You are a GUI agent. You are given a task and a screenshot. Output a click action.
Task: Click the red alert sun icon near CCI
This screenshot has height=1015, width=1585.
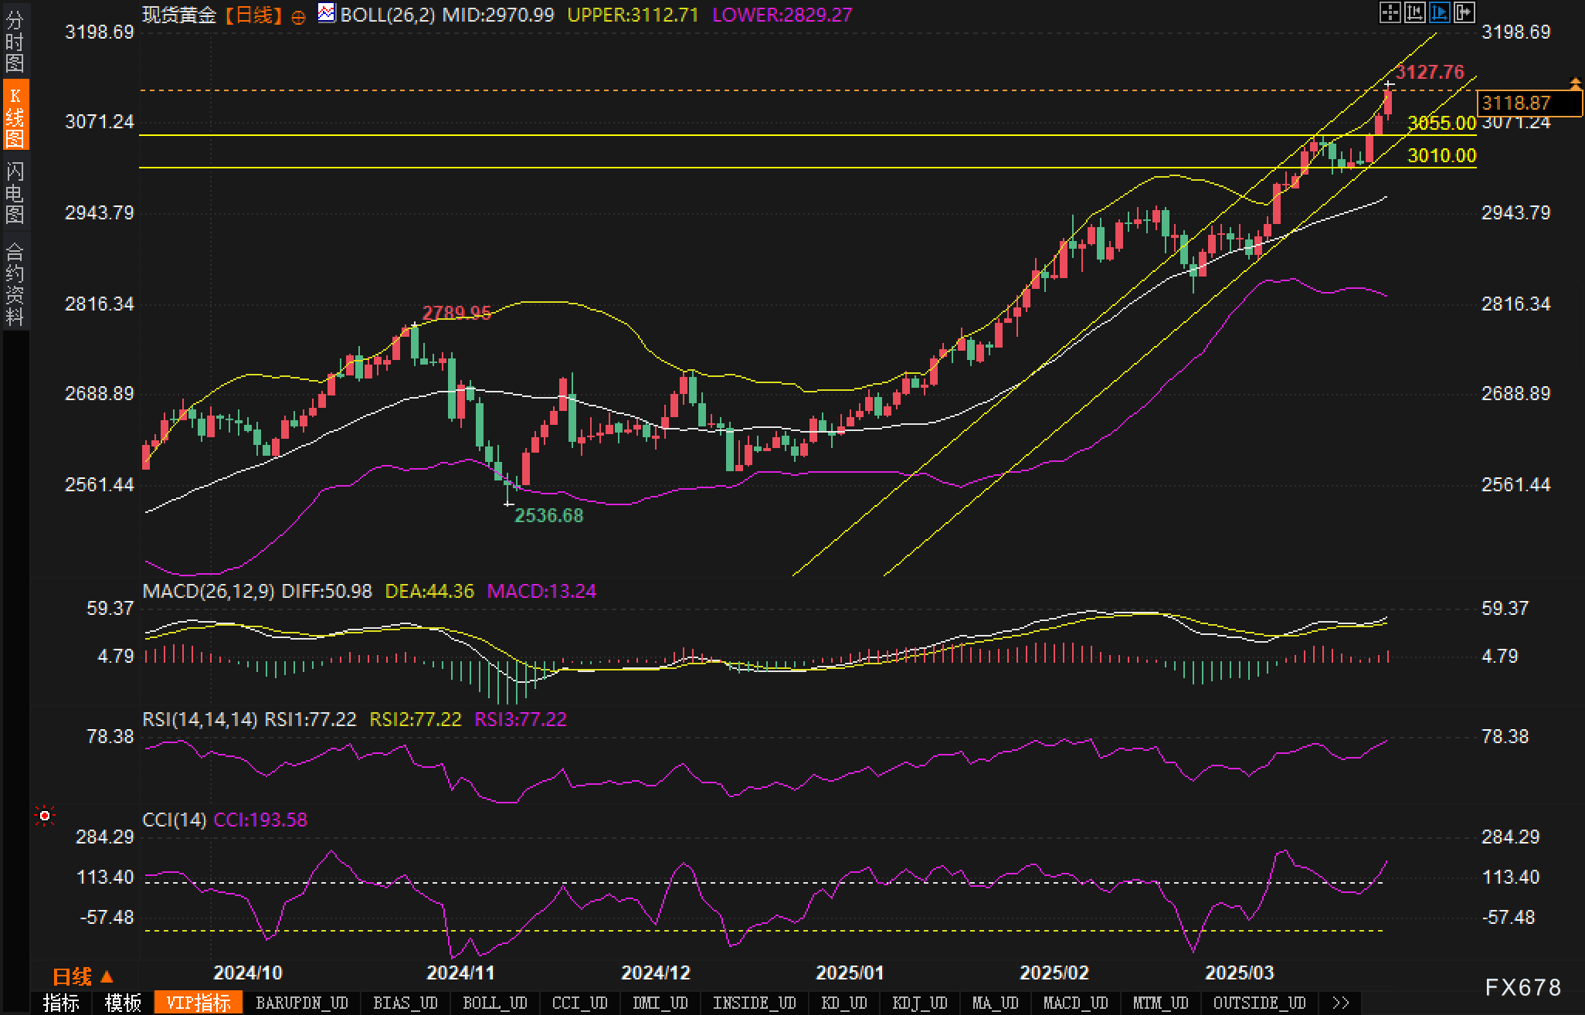coord(45,816)
